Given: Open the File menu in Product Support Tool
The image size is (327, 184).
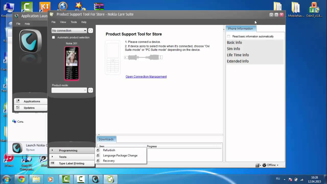Looking at the screenshot, I should coord(53,22).
